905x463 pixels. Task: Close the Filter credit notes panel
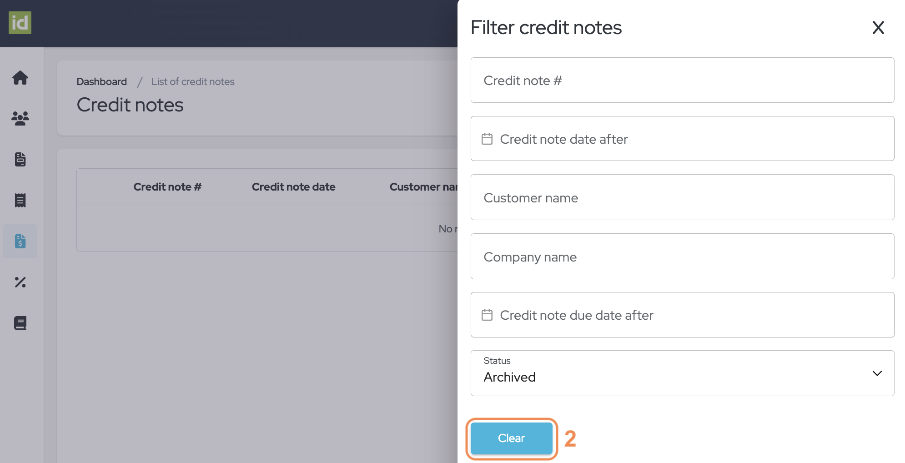click(878, 28)
